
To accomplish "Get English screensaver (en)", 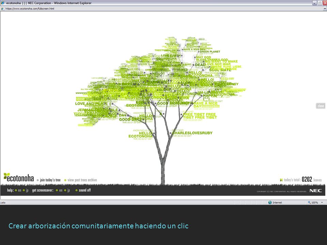I will tap(61, 190).
